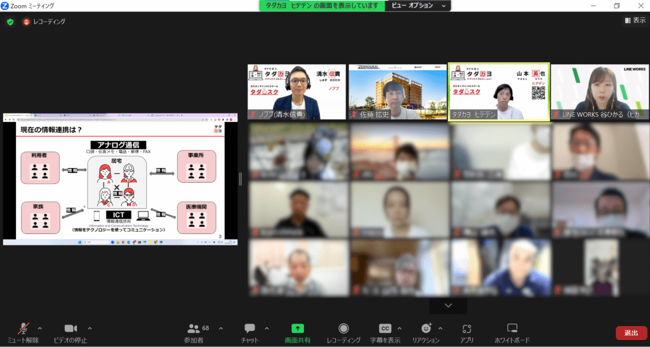Image resolution: width=650 pixels, height=347 pixels.
Task: Open the Whiteboard icon (ホワイトボード)
Action: point(512,329)
